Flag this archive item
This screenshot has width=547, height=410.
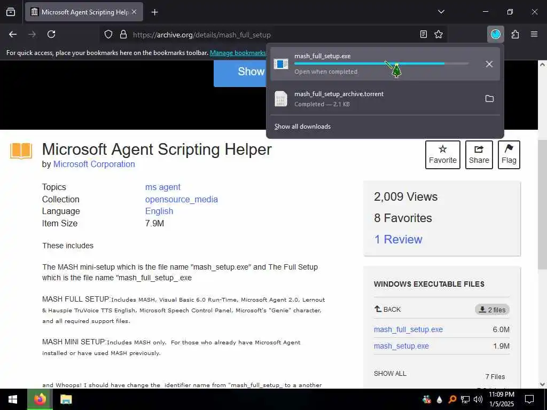point(509,155)
